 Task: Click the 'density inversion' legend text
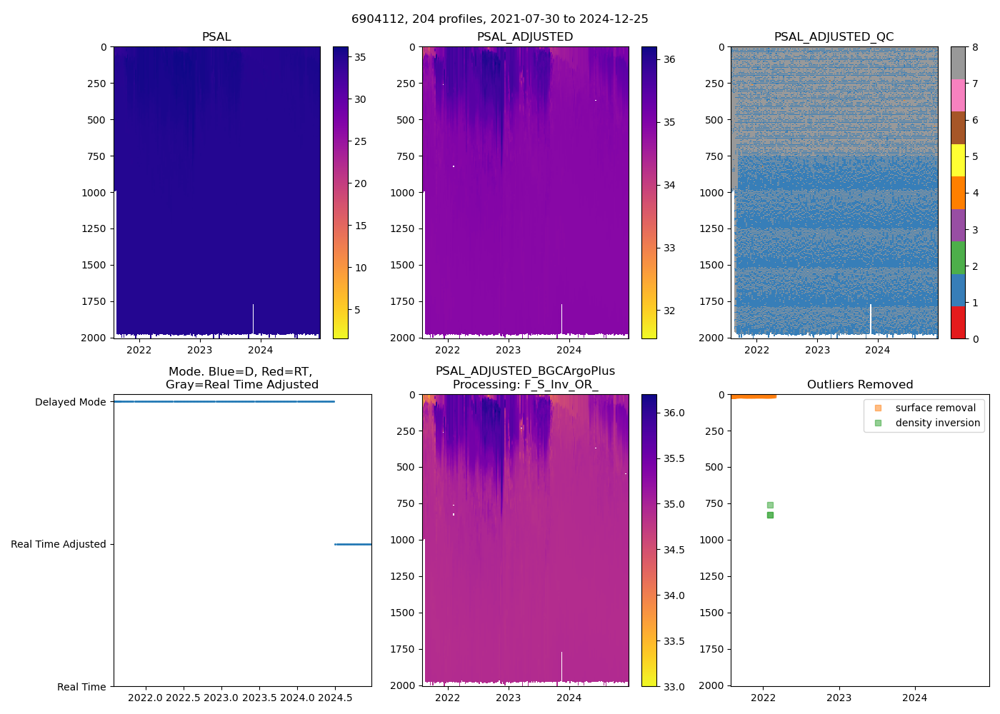point(937,423)
